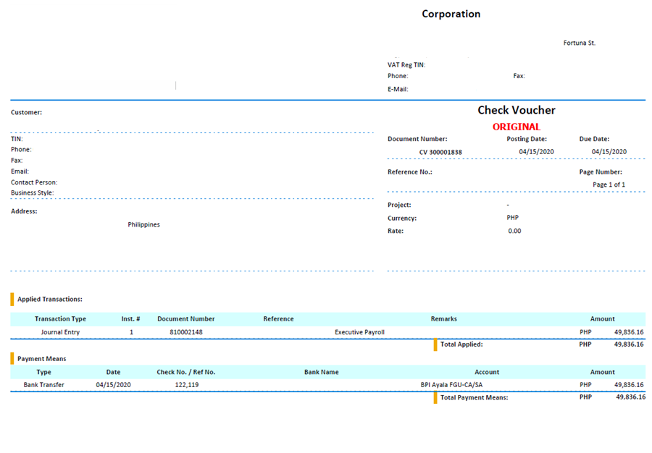Select document number 810002148

[186, 332]
